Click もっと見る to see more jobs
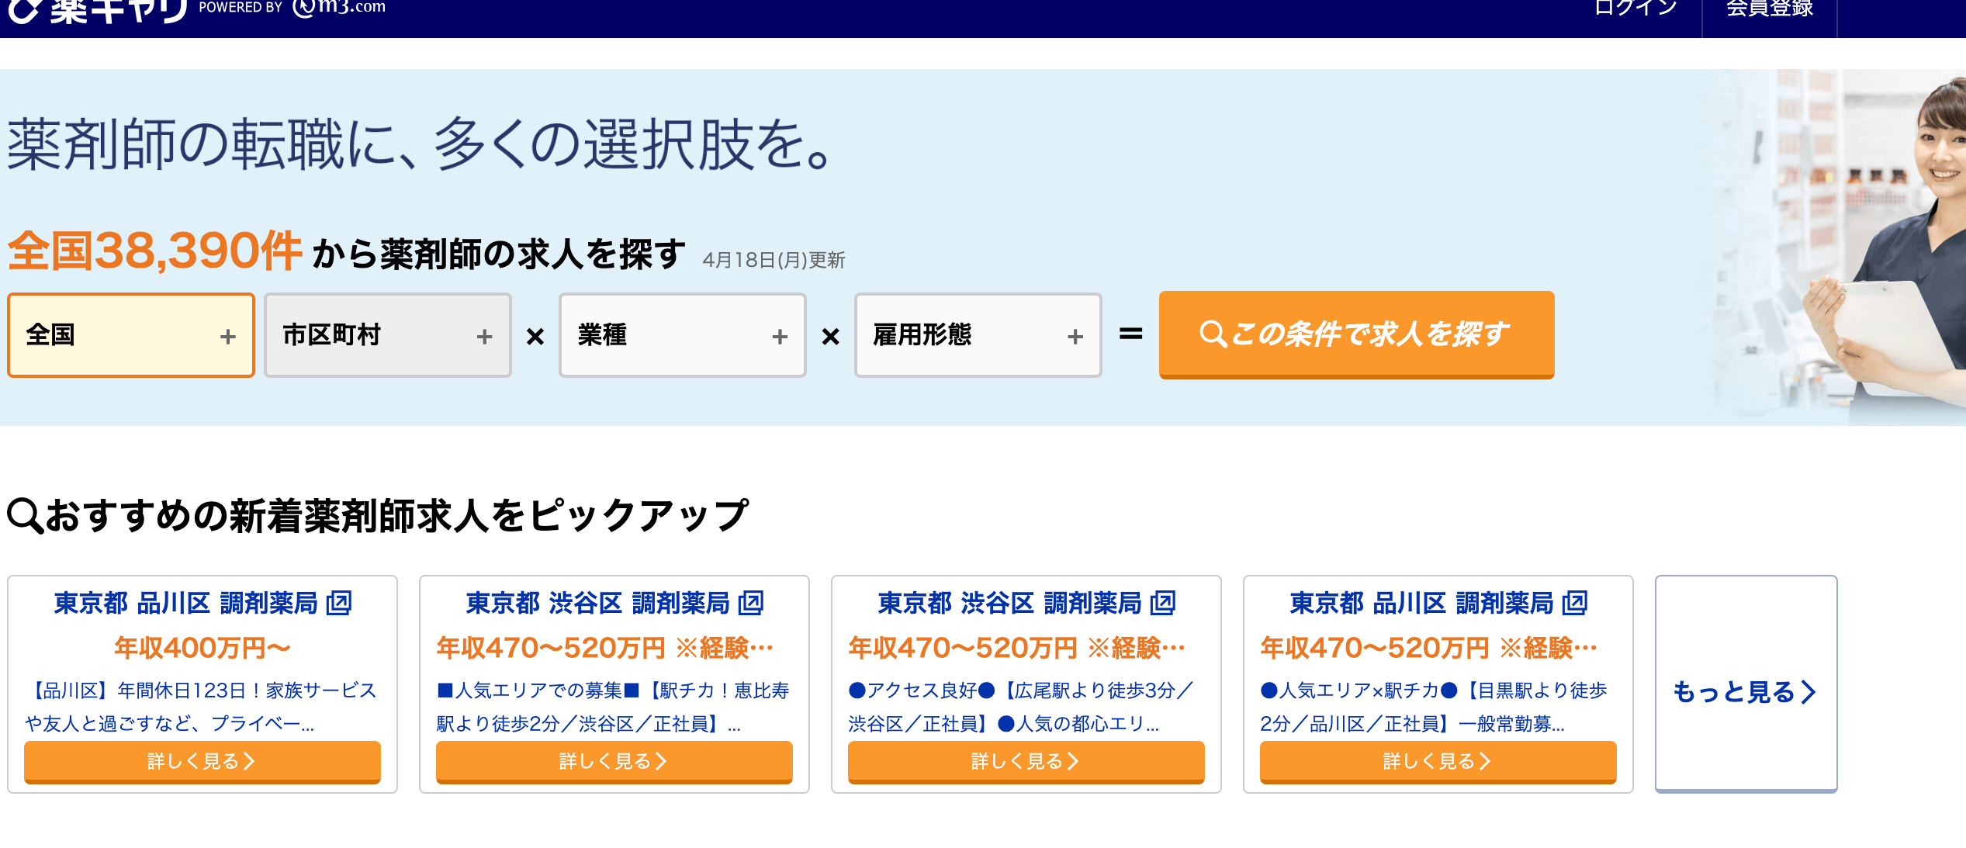This screenshot has height=848, width=1966. pos(1746,684)
